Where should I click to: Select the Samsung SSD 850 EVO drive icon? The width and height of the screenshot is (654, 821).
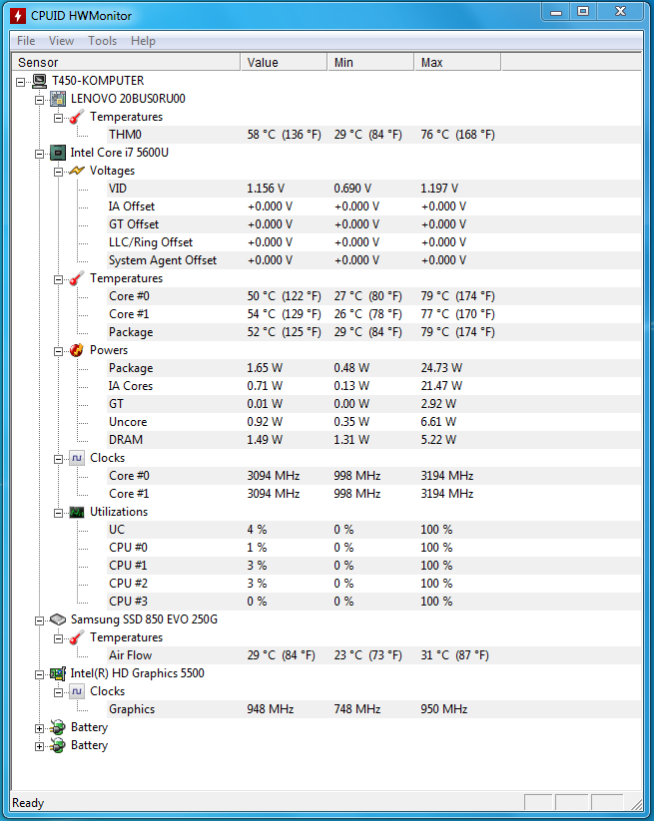(58, 619)
